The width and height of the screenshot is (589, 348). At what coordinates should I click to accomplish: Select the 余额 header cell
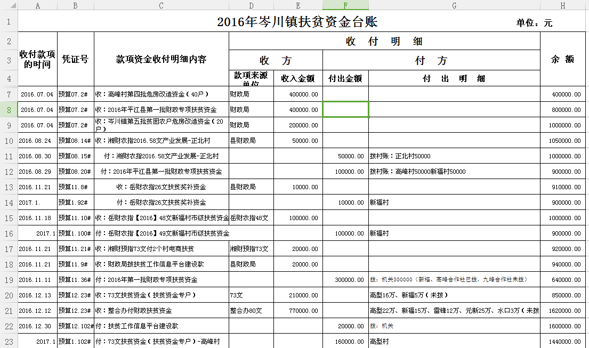[x=562, y=59]
